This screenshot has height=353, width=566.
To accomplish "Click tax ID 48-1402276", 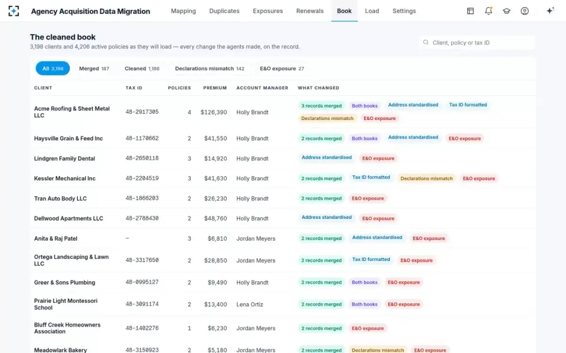I will [x=142, y=328].
